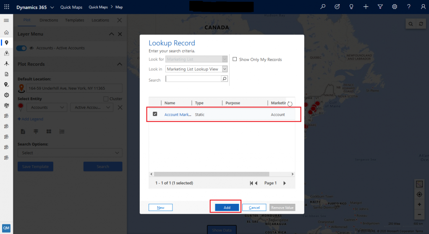Image resolution: width=429 pixels, height=234 pixels.
Task: Switch to the Directions tab
Action: 49,20
